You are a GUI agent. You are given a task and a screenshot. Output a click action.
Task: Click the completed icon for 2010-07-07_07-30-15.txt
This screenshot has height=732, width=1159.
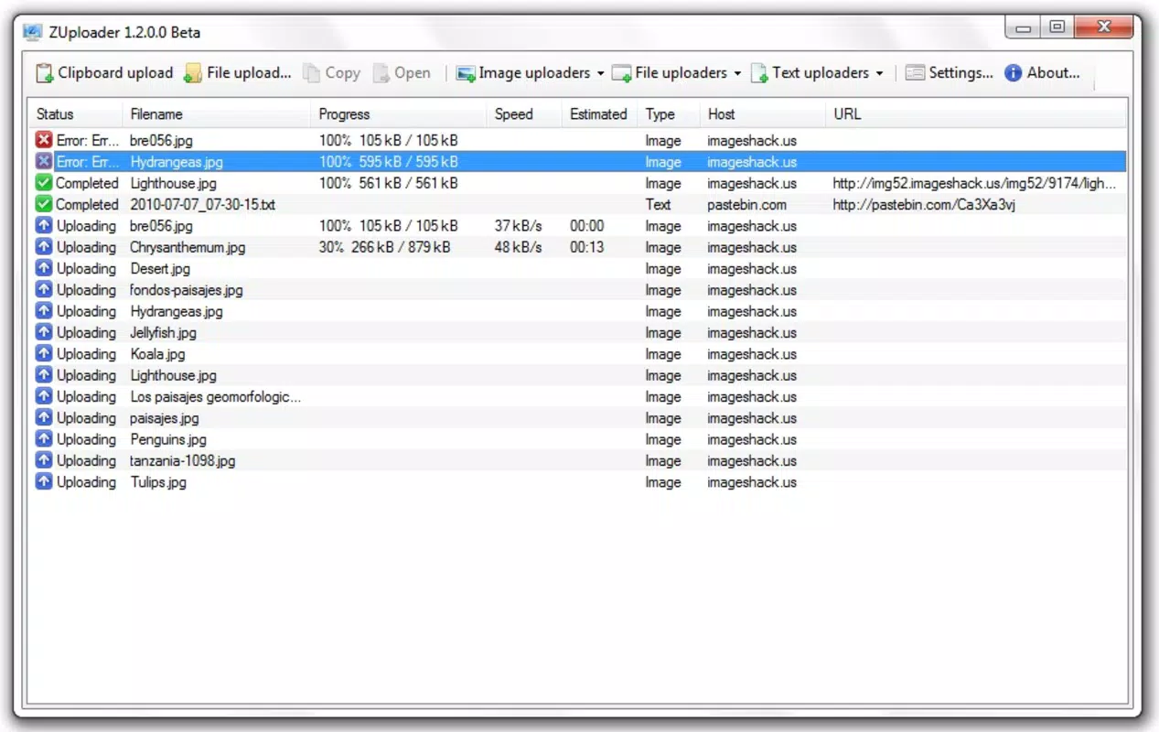pyautogui.click(x=44, y=204)
